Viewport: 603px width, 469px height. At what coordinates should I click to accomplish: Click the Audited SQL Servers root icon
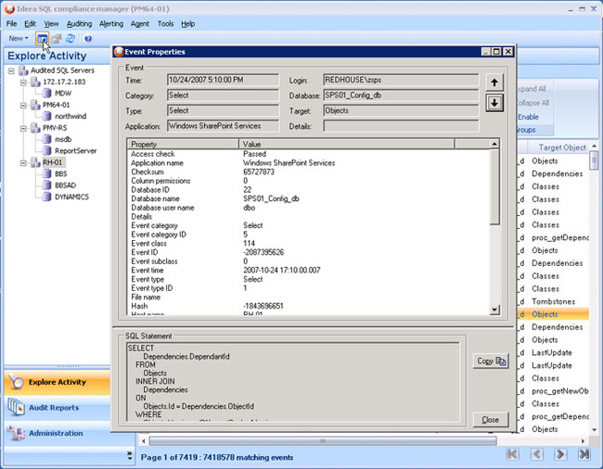click(x=23, y=70)
